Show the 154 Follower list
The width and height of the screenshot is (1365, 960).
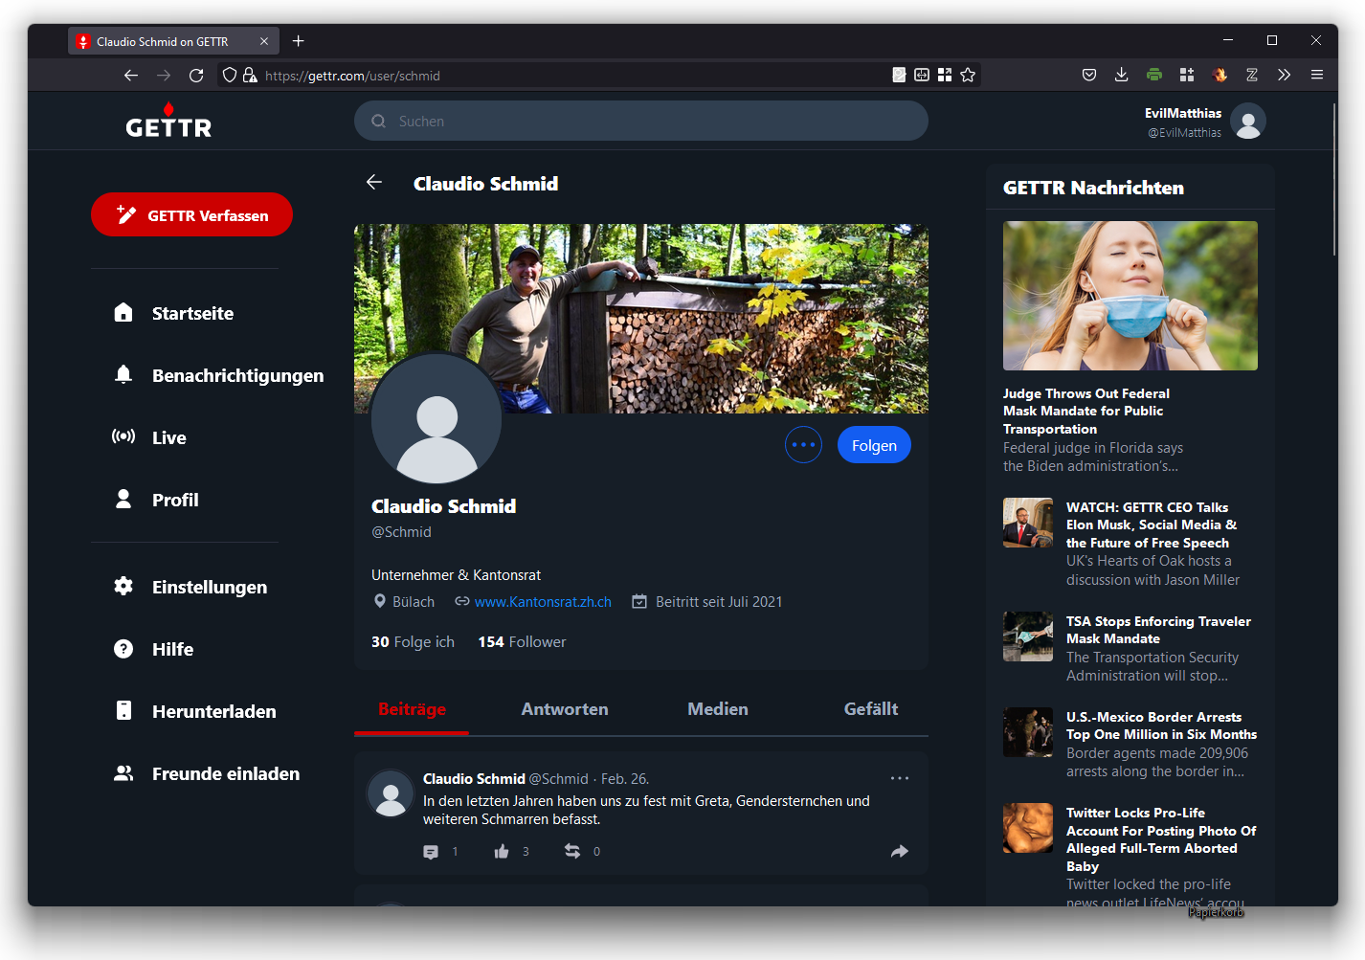522,642
